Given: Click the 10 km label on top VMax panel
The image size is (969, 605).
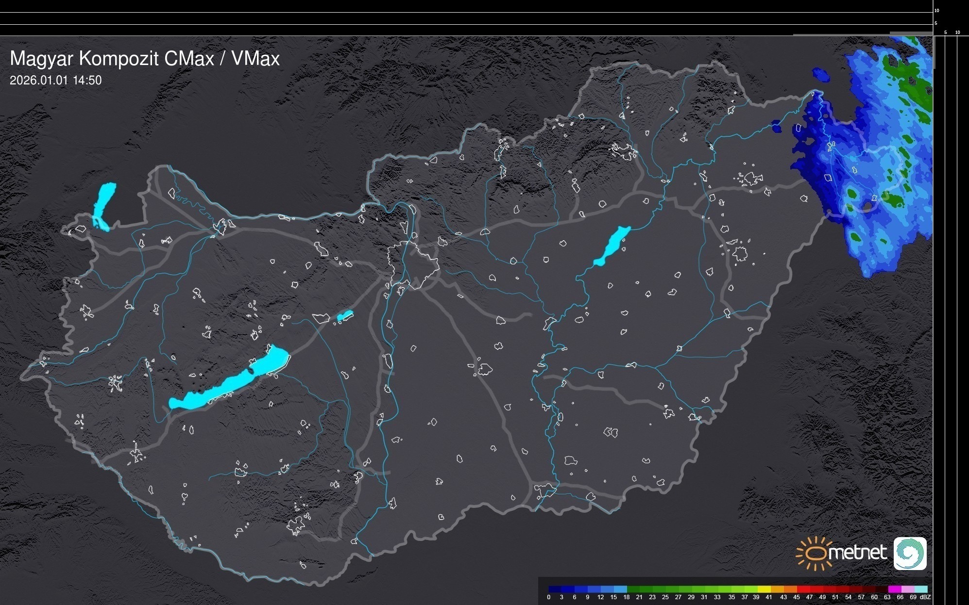Looking at the screenshot, I should [x=937, y=10].
